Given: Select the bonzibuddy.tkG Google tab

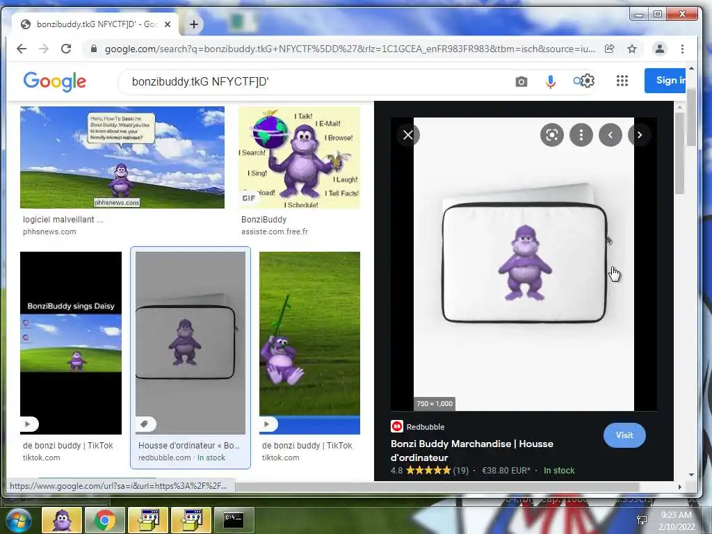Looking at the screenshot, I should (x=96, y=24).
